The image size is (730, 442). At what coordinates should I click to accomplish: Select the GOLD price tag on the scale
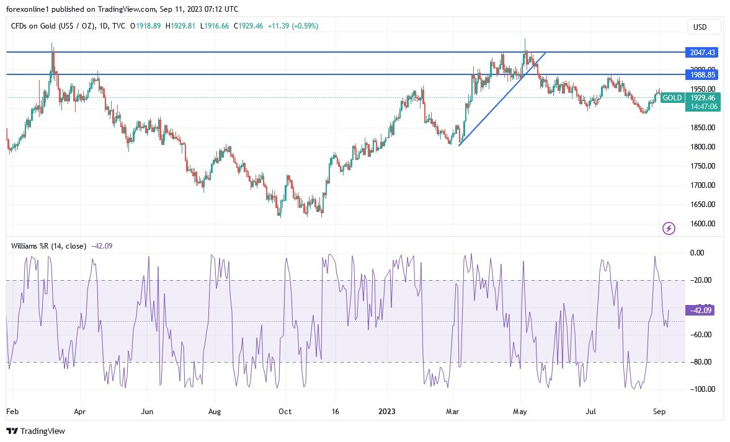672,98
